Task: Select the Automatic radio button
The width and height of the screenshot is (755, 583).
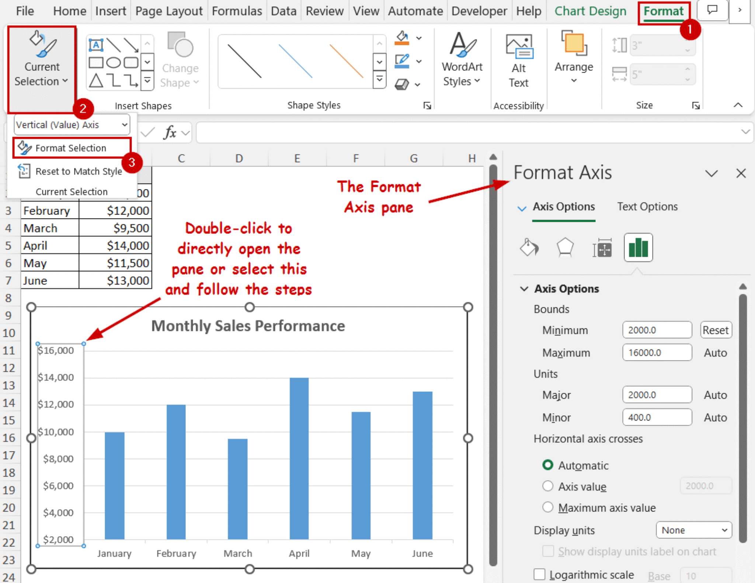Action: pyautogui.click(x=549, y=465)
